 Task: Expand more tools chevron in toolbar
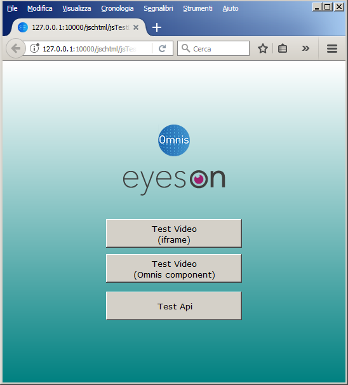click(x=305, y=48)
